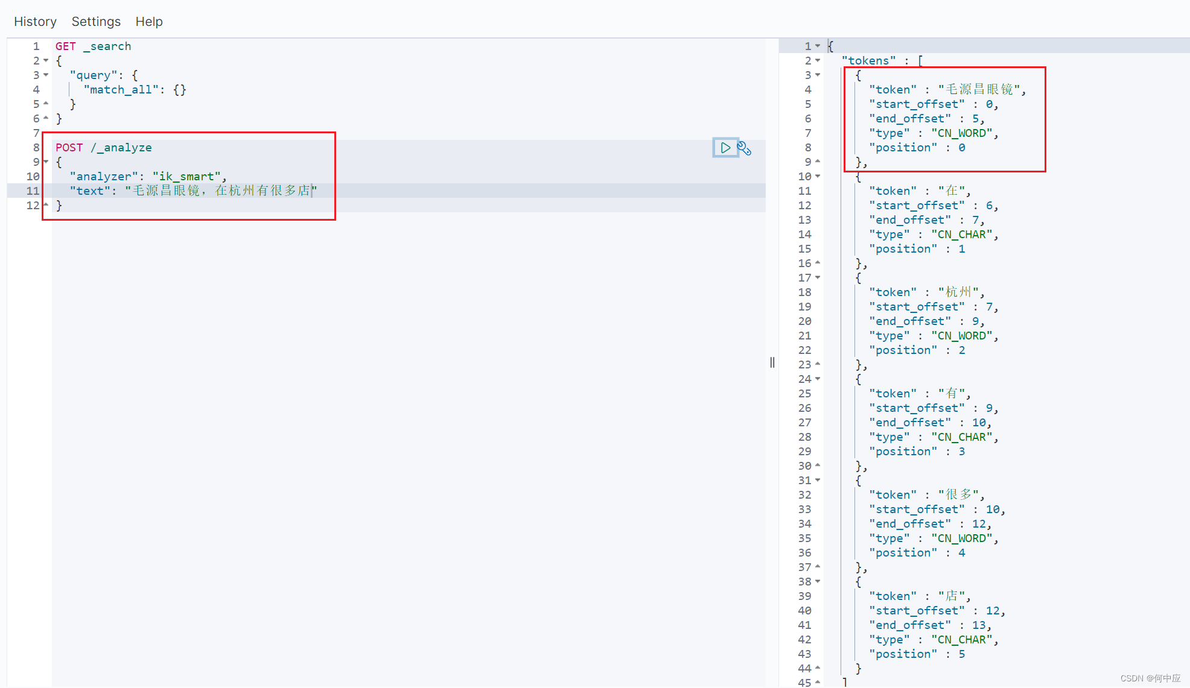Open the wrench request options menu
Image resolution: width=1190 pixels, height=688 pixels.
coord(745,148)
